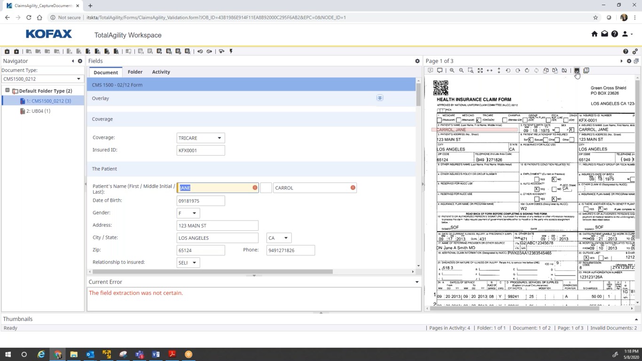Open the Navigator panel settings gear
The height and width of the screenshot is (361, 642).
(80, 61)
